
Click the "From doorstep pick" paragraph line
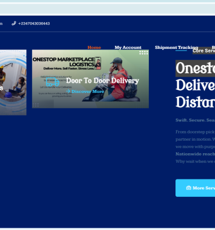pos(195,132)
